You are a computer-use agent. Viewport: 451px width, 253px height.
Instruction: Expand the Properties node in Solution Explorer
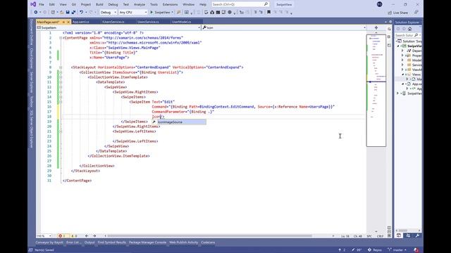tap(402, 56)
